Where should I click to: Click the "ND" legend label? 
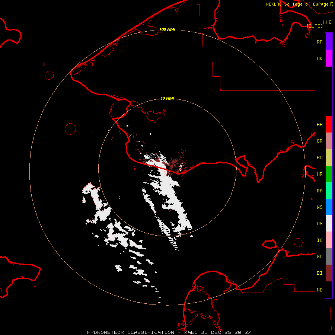319,290
